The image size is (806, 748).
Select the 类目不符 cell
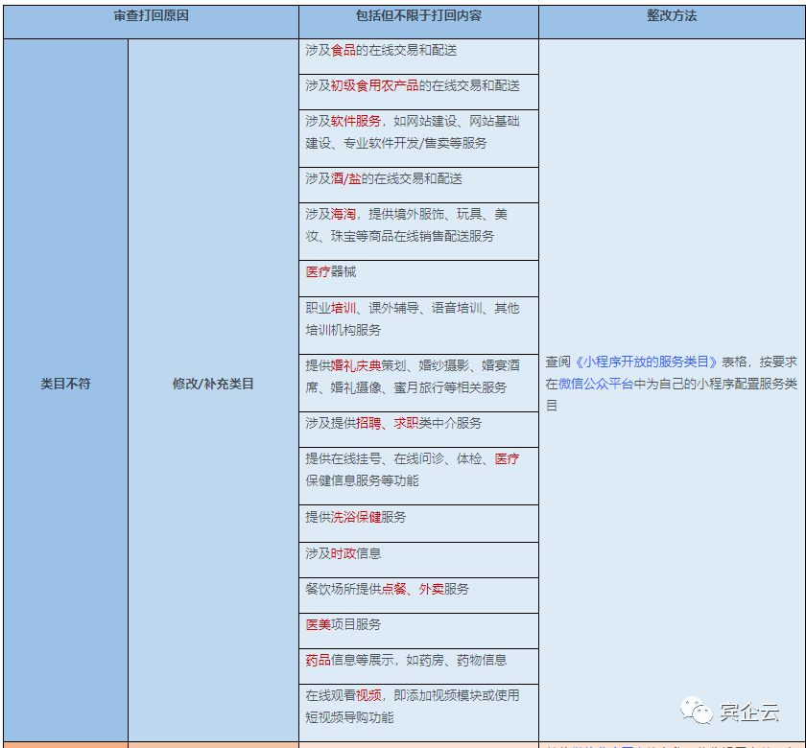click(66, 389)
